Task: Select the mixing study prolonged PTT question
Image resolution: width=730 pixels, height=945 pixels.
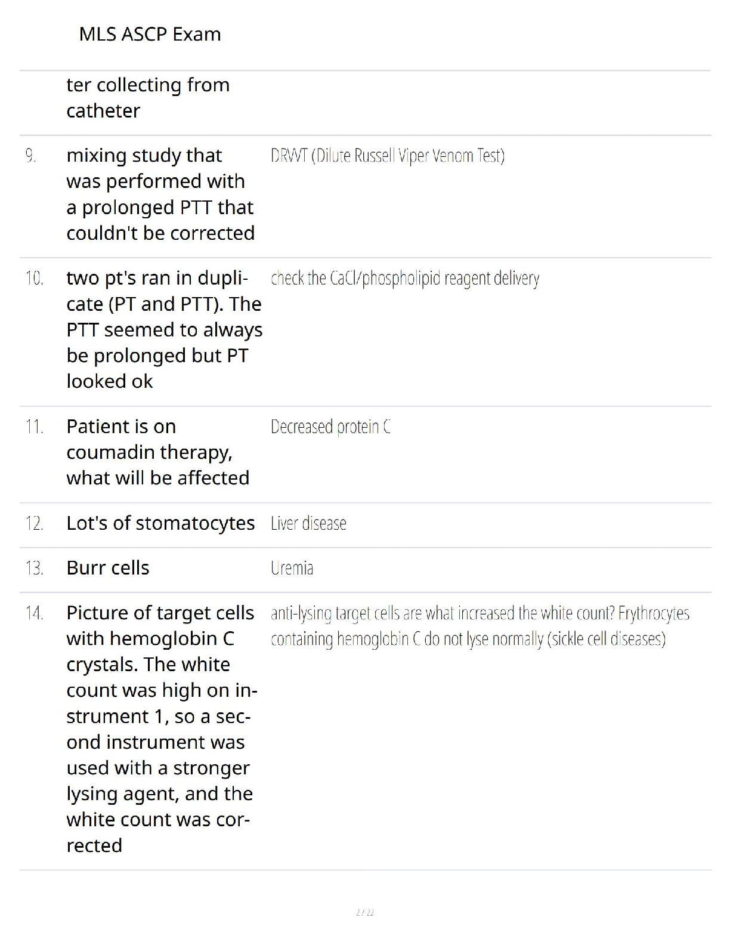Action: (x=160, y=194)
